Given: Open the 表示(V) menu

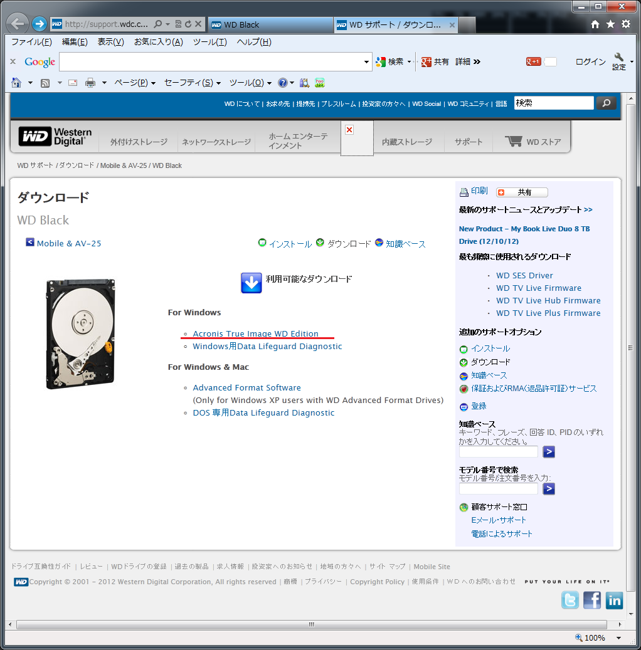Looking at the screenshot, I should tap(111, 42).
